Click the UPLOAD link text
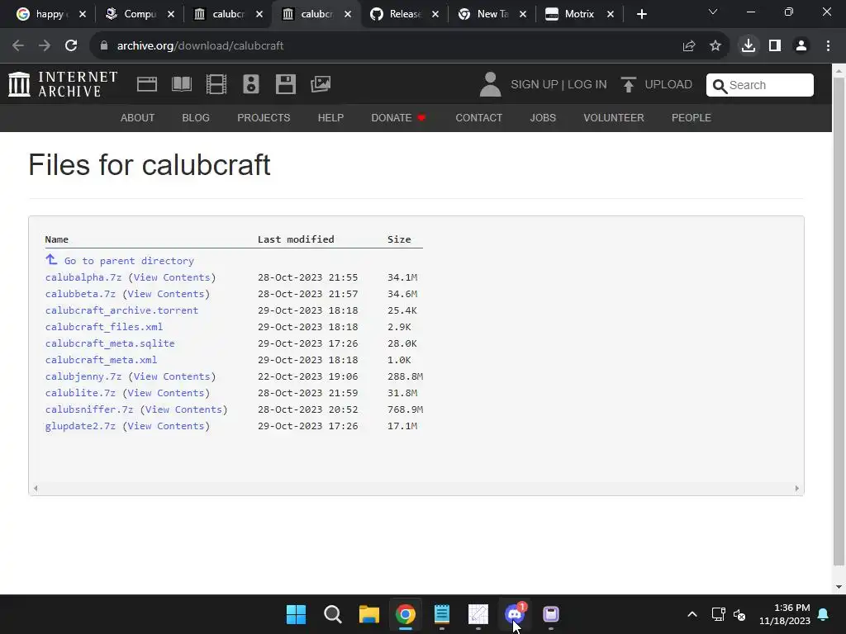 tap(668, 85)
